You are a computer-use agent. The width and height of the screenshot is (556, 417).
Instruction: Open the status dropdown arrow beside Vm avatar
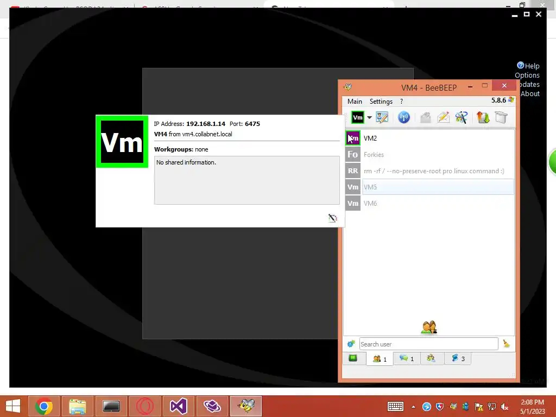point(369,117)
